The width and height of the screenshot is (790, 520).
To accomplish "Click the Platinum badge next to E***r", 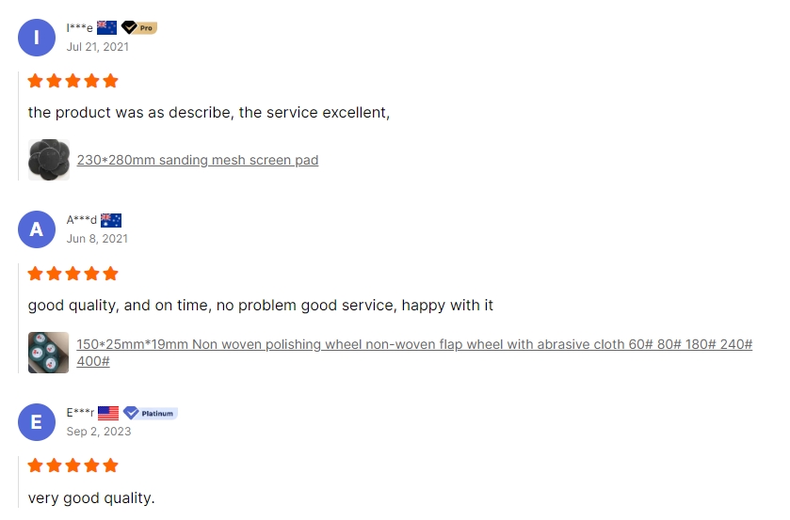I will pyautogui.click(x=150, y=414).
